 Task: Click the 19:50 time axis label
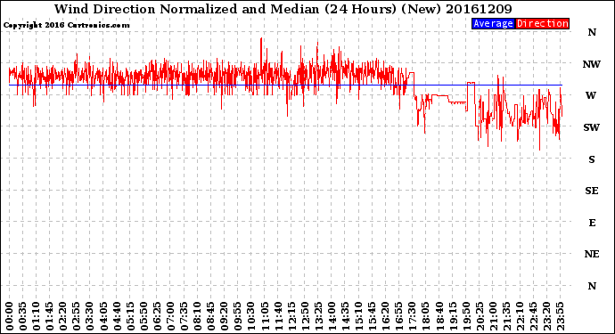click(x=466, y=316)
